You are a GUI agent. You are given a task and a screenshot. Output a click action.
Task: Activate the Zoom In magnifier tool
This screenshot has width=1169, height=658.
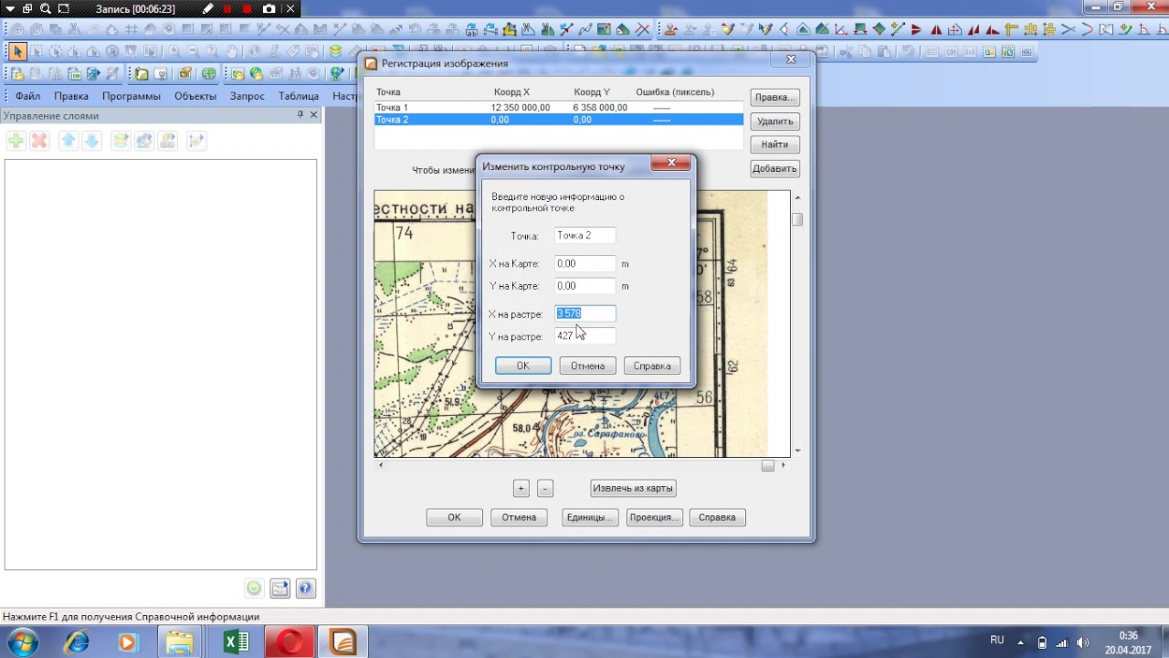click(x=174, y=51)
